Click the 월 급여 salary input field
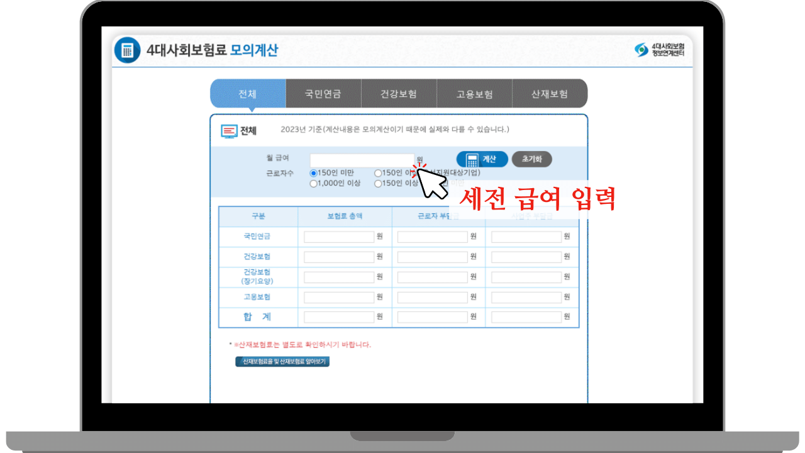The height and width of the screenshot is (453, 805). click(x=362, y=160)
